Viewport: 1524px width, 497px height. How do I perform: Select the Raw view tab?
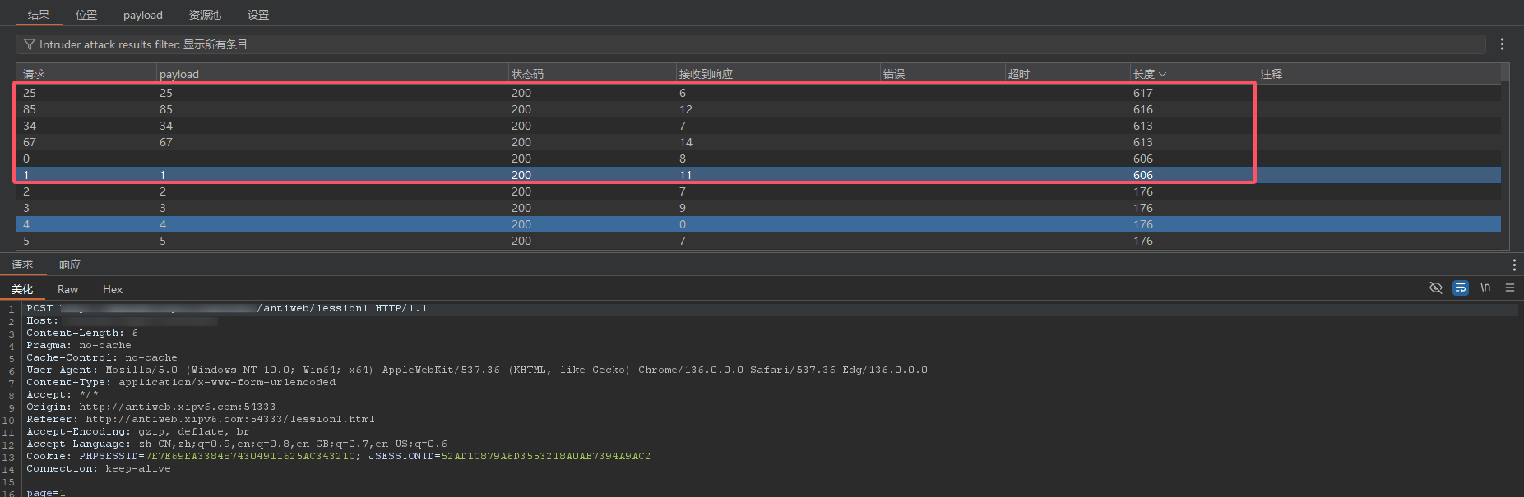(67, 289)
